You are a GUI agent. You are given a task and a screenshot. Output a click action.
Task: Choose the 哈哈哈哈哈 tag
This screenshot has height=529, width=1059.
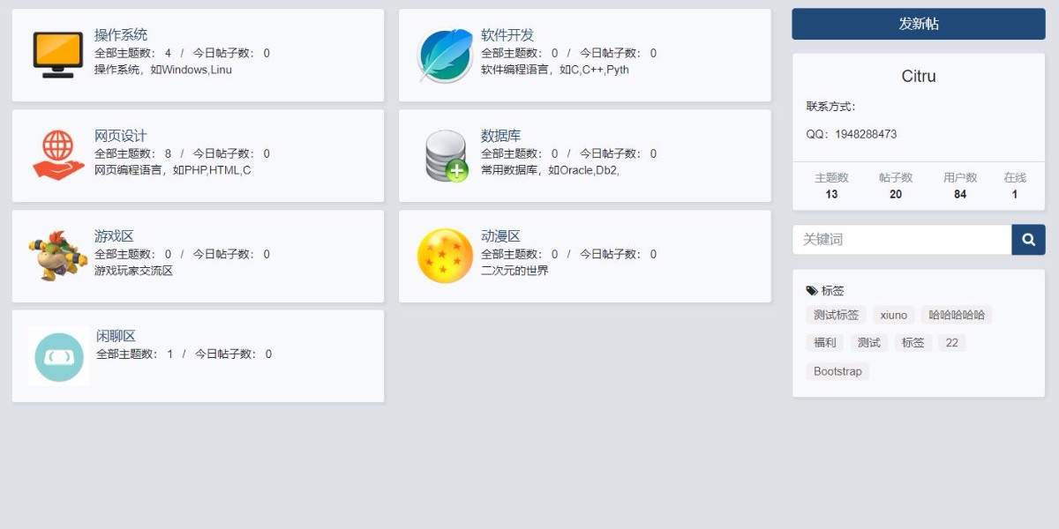(x=957, y=315)
